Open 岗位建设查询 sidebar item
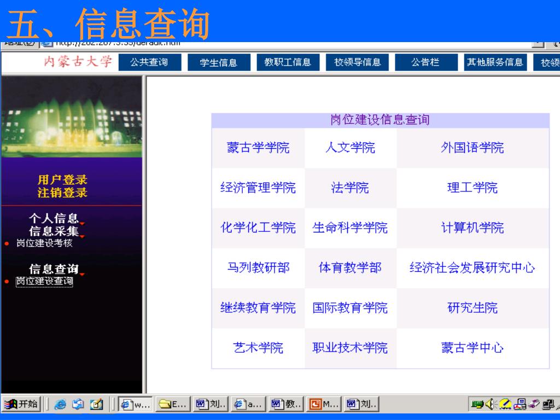560x420 pixels. 44,281
